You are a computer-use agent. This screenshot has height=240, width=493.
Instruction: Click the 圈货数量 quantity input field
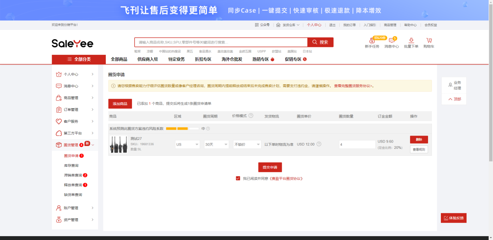(x=357, y=144)
